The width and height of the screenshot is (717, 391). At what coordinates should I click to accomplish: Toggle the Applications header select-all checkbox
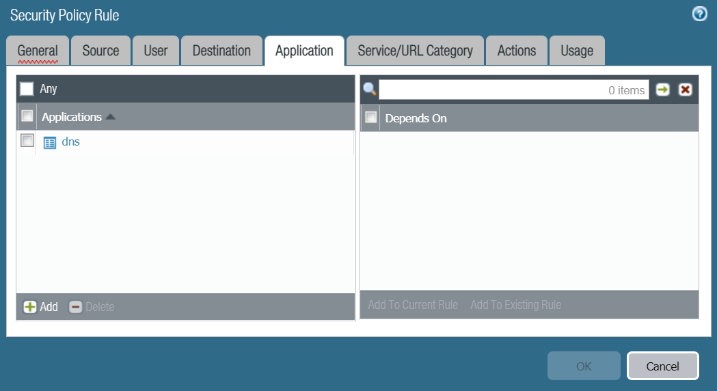click(27, 116)
